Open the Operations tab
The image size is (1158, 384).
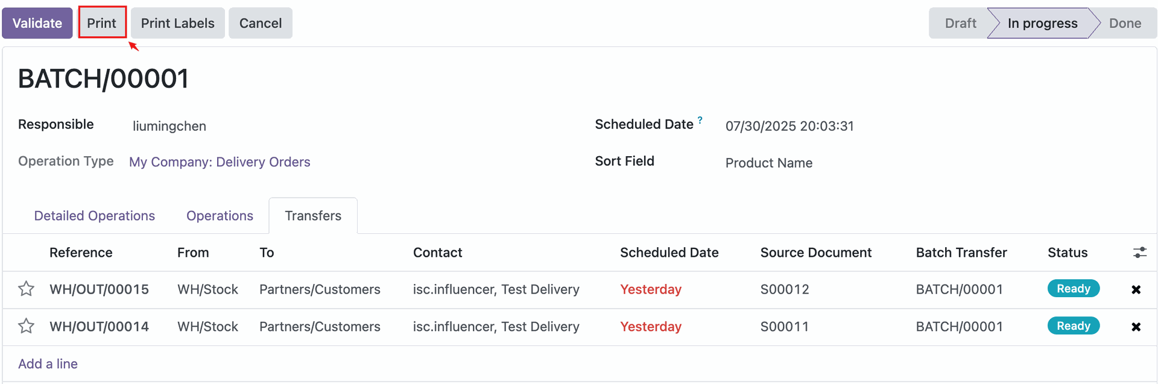220,216
